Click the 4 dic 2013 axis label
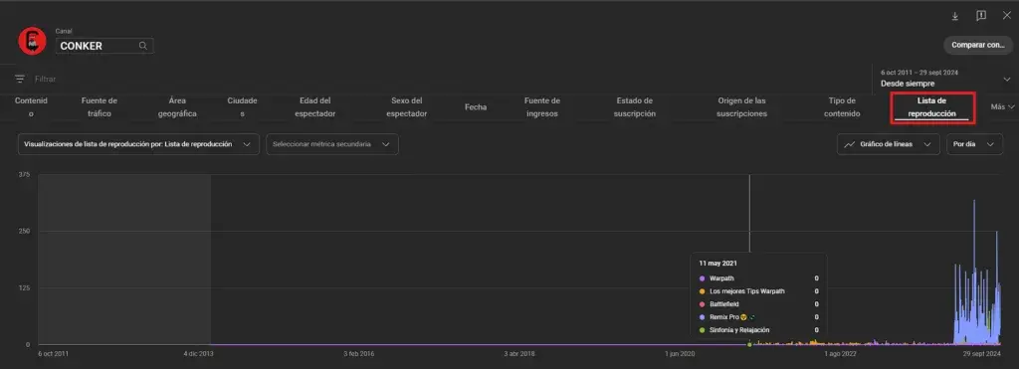 199,354
